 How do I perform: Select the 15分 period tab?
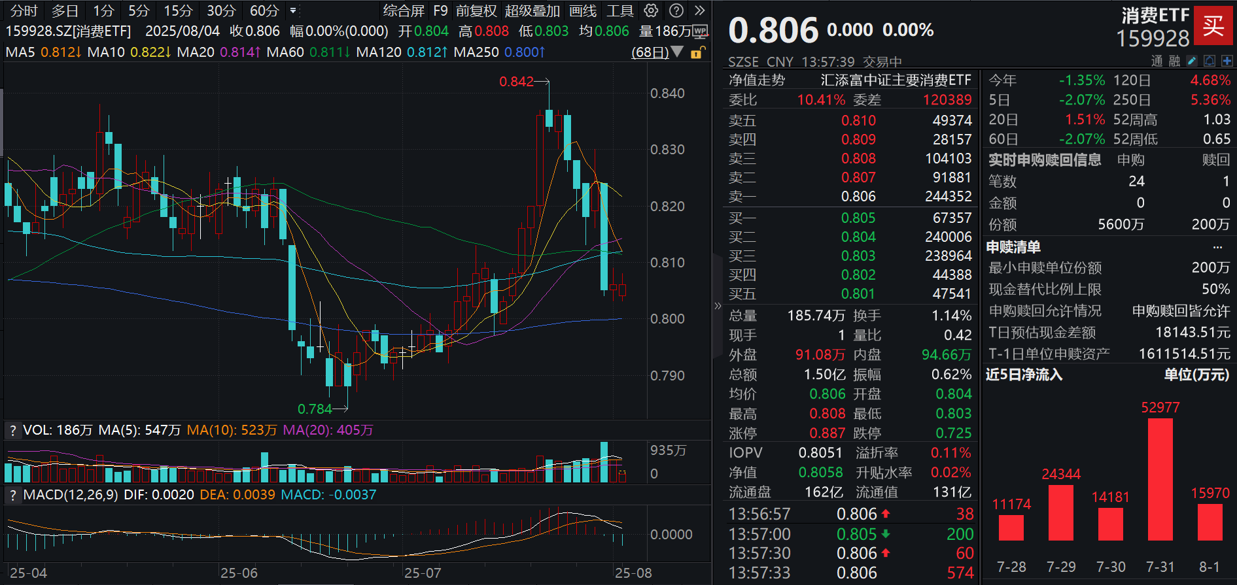(x=178, y=10)
